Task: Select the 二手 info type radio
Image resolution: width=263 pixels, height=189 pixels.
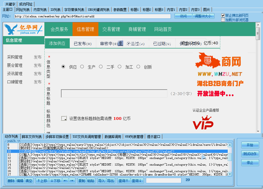Action: pos(101,67)
